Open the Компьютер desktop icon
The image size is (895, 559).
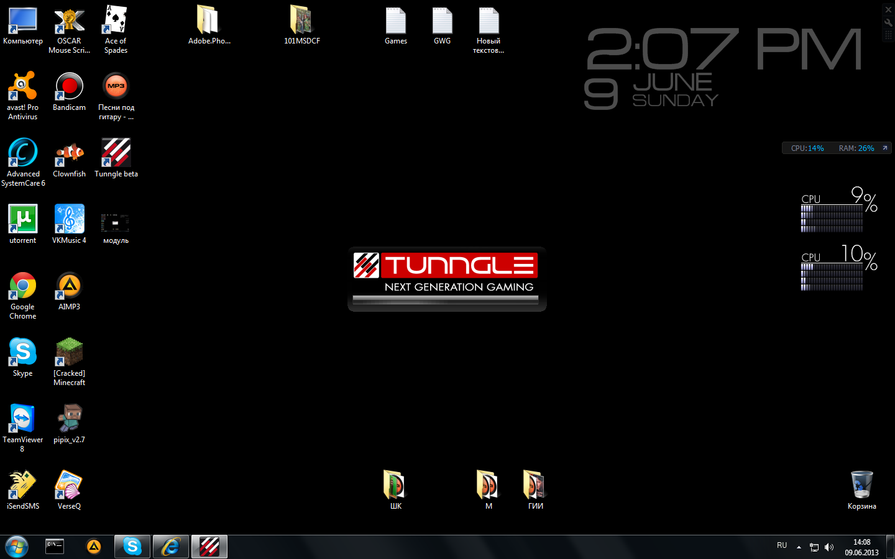(x=23, y=26)
